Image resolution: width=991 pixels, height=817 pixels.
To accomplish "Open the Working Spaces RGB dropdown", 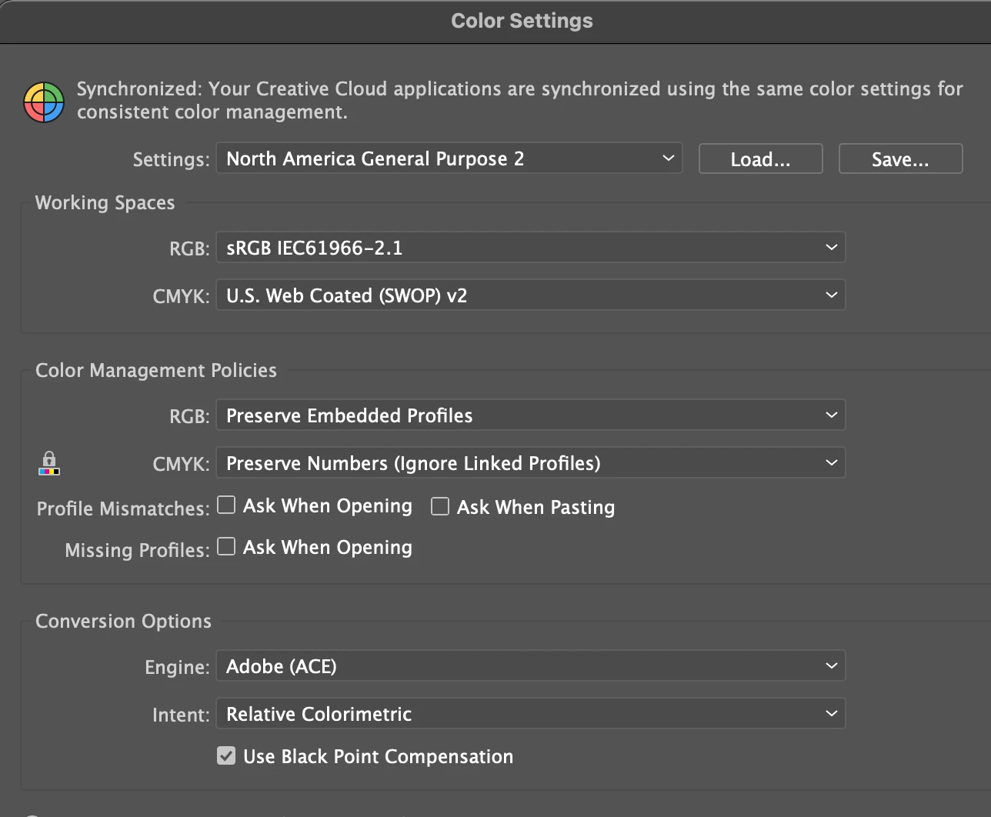I will 531,248.
